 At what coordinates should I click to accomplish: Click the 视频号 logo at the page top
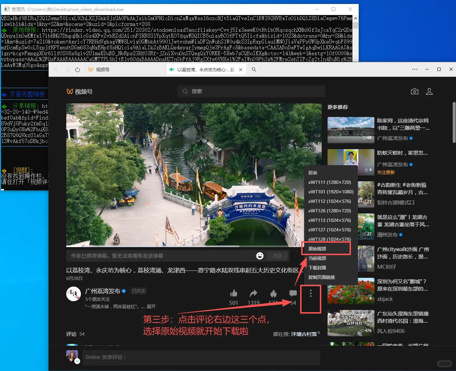79,91
